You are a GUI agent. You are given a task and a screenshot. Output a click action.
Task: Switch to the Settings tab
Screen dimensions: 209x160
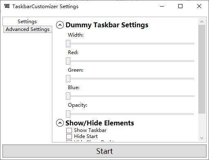pos(27,22)
